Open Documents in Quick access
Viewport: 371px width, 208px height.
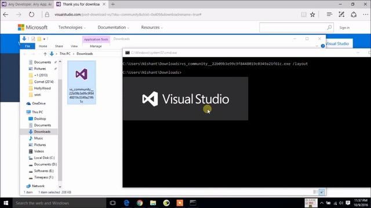[x=42, y=62]
